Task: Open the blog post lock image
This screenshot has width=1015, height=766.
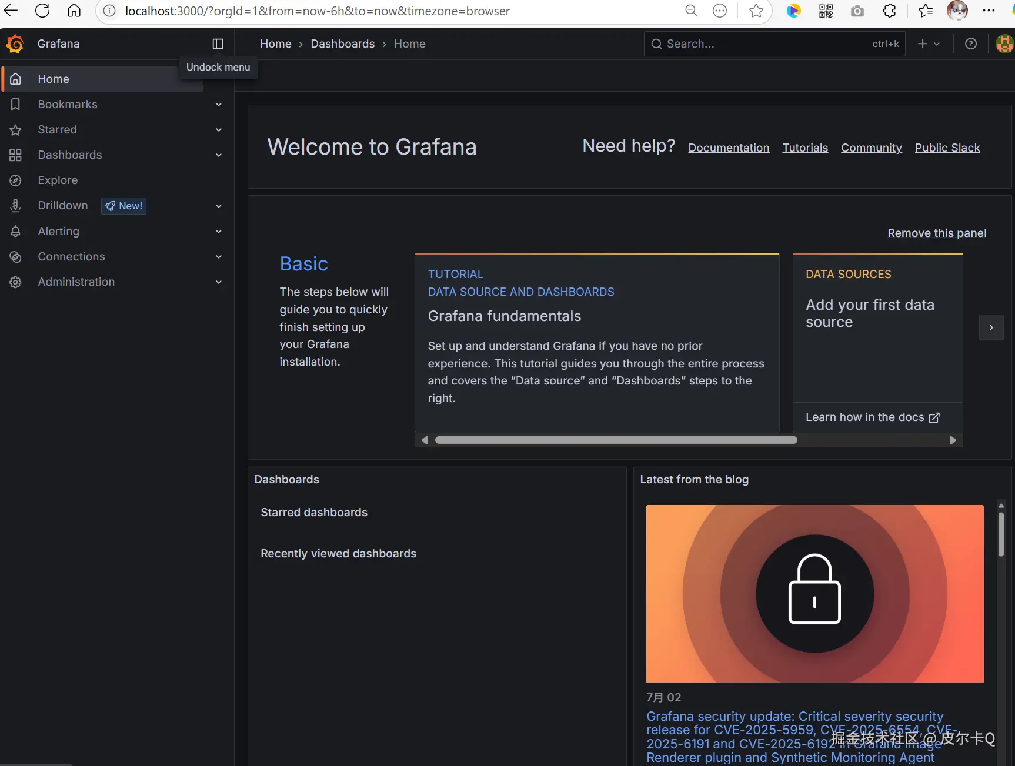Action: (814, 594)
